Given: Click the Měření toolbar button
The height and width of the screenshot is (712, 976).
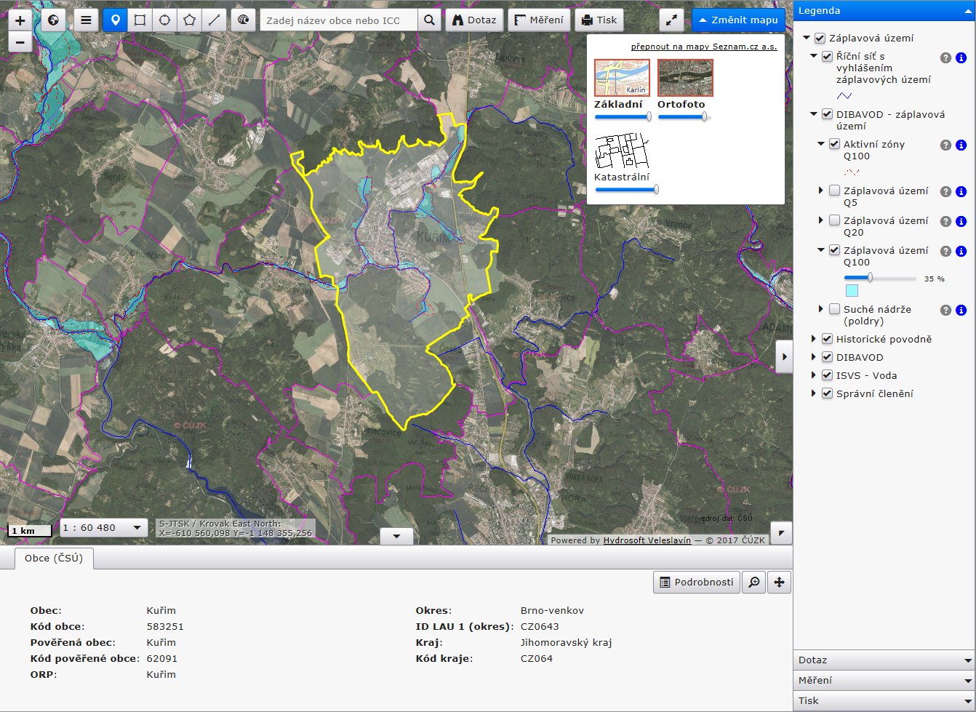Looking at the screenshot, I should (x=539, y=20).
